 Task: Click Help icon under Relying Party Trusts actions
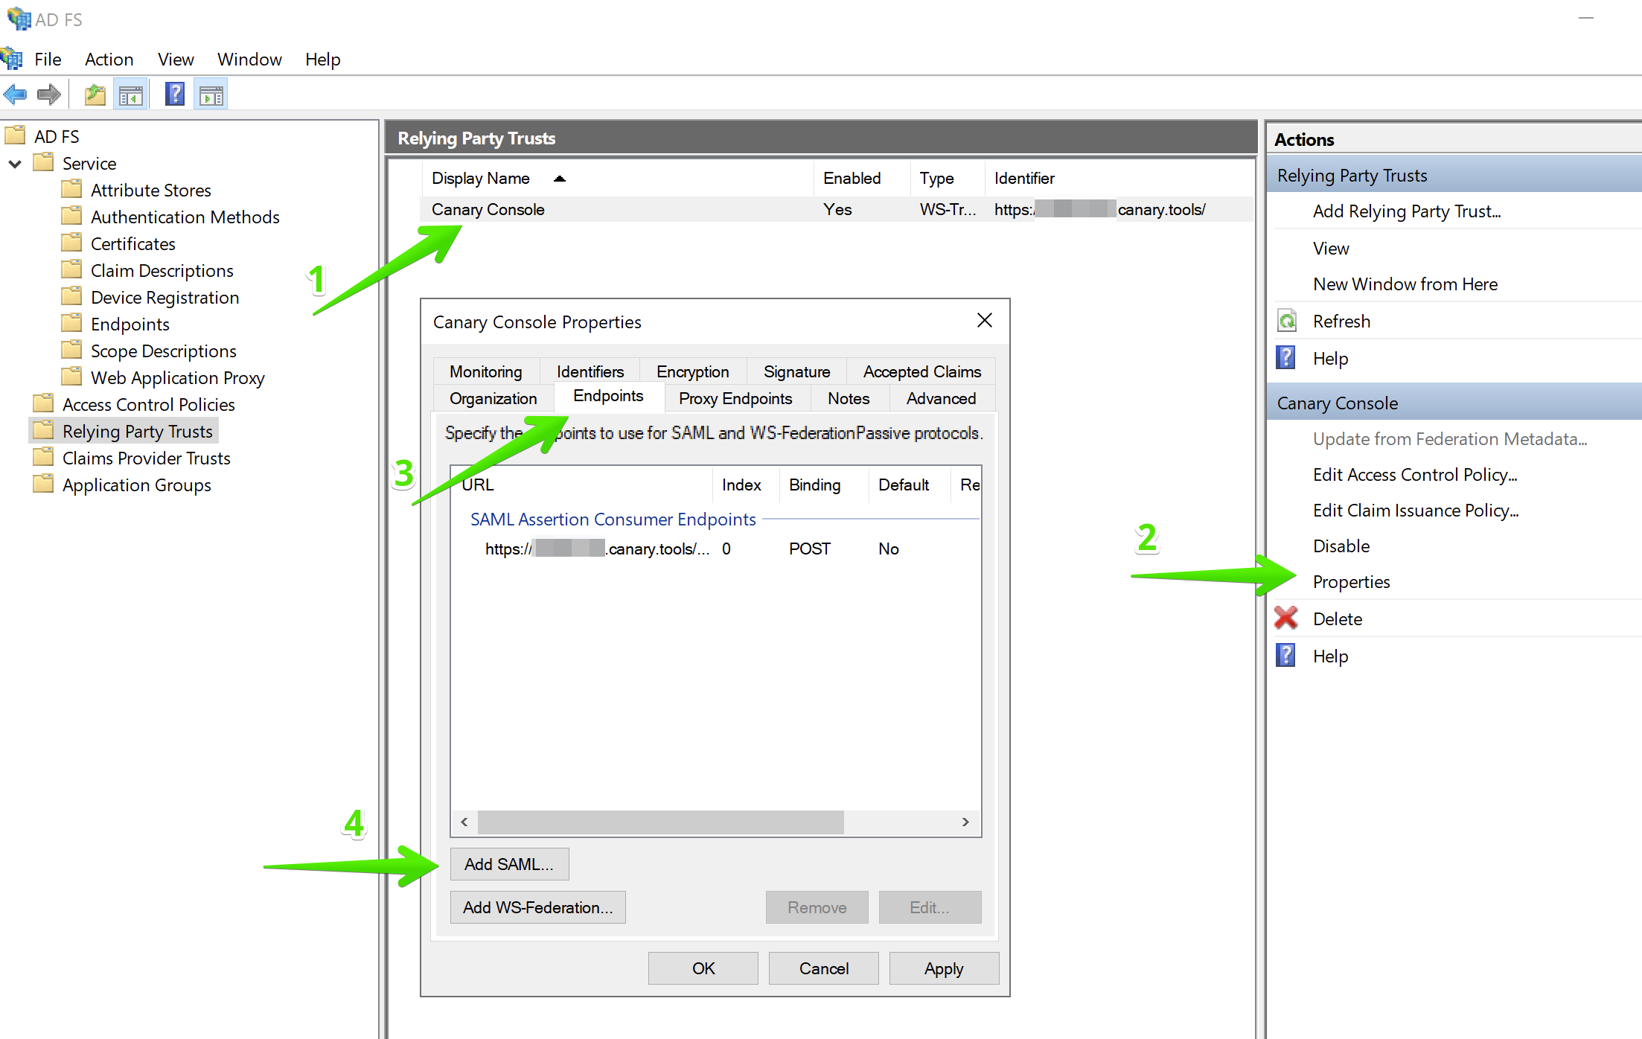coord(1285,358)
